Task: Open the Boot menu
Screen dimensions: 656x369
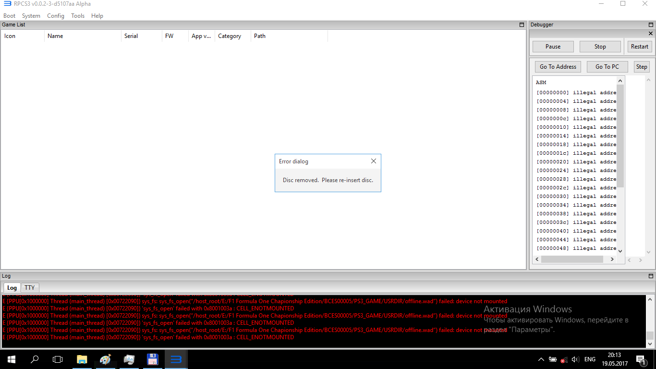Action: pos(10,16)
